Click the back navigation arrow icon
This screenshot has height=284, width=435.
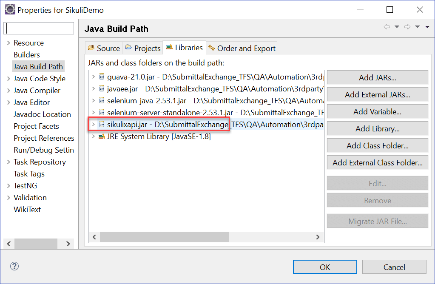coord(387,27)
